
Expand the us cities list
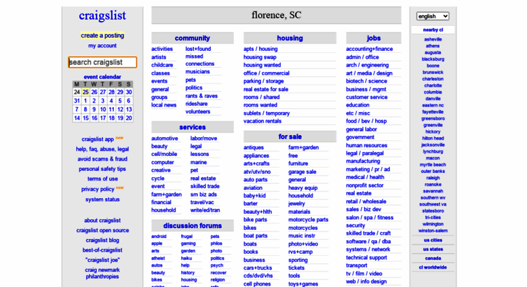433,240
